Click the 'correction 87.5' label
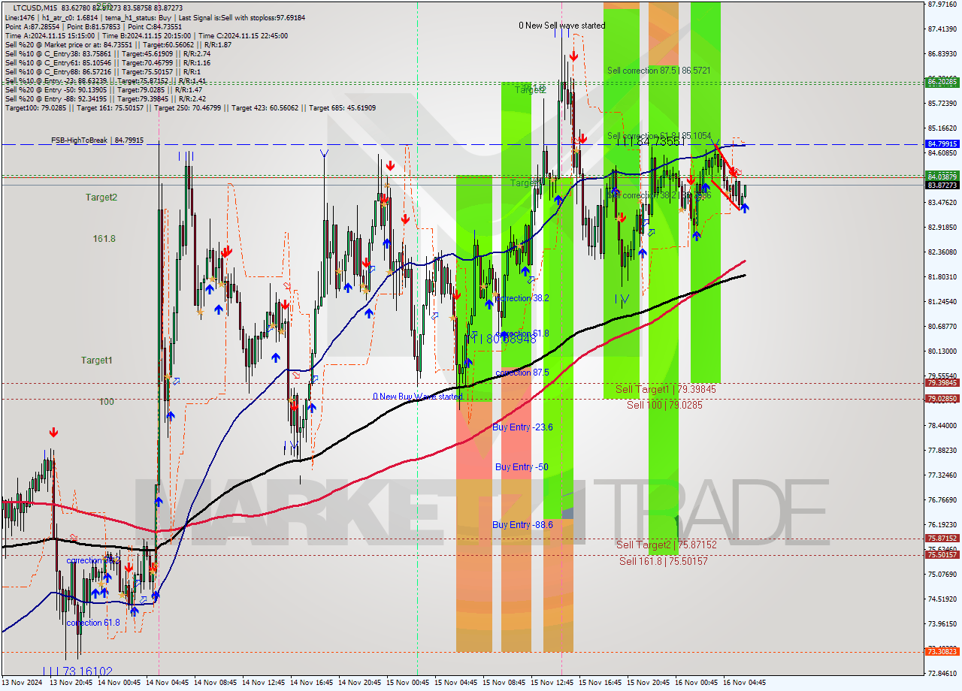 coord(522,373)
